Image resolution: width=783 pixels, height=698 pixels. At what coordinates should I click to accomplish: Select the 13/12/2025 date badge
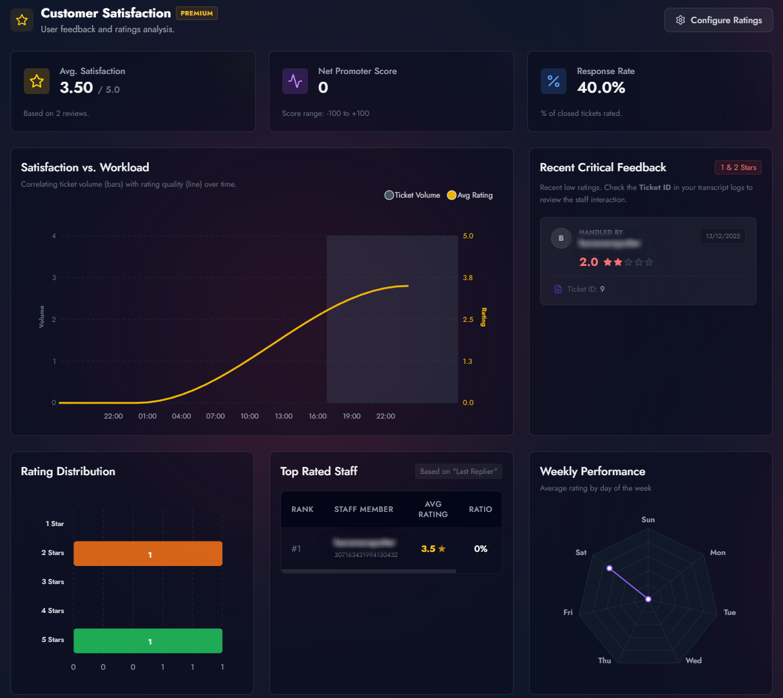[722, 236]
